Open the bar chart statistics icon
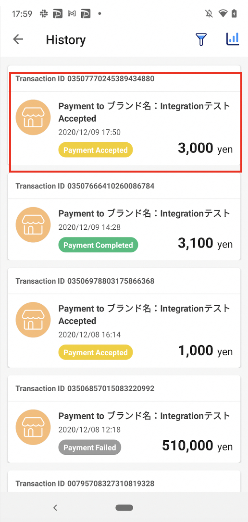248x522 pixels. pyautogui.click(x=233, y=39)
